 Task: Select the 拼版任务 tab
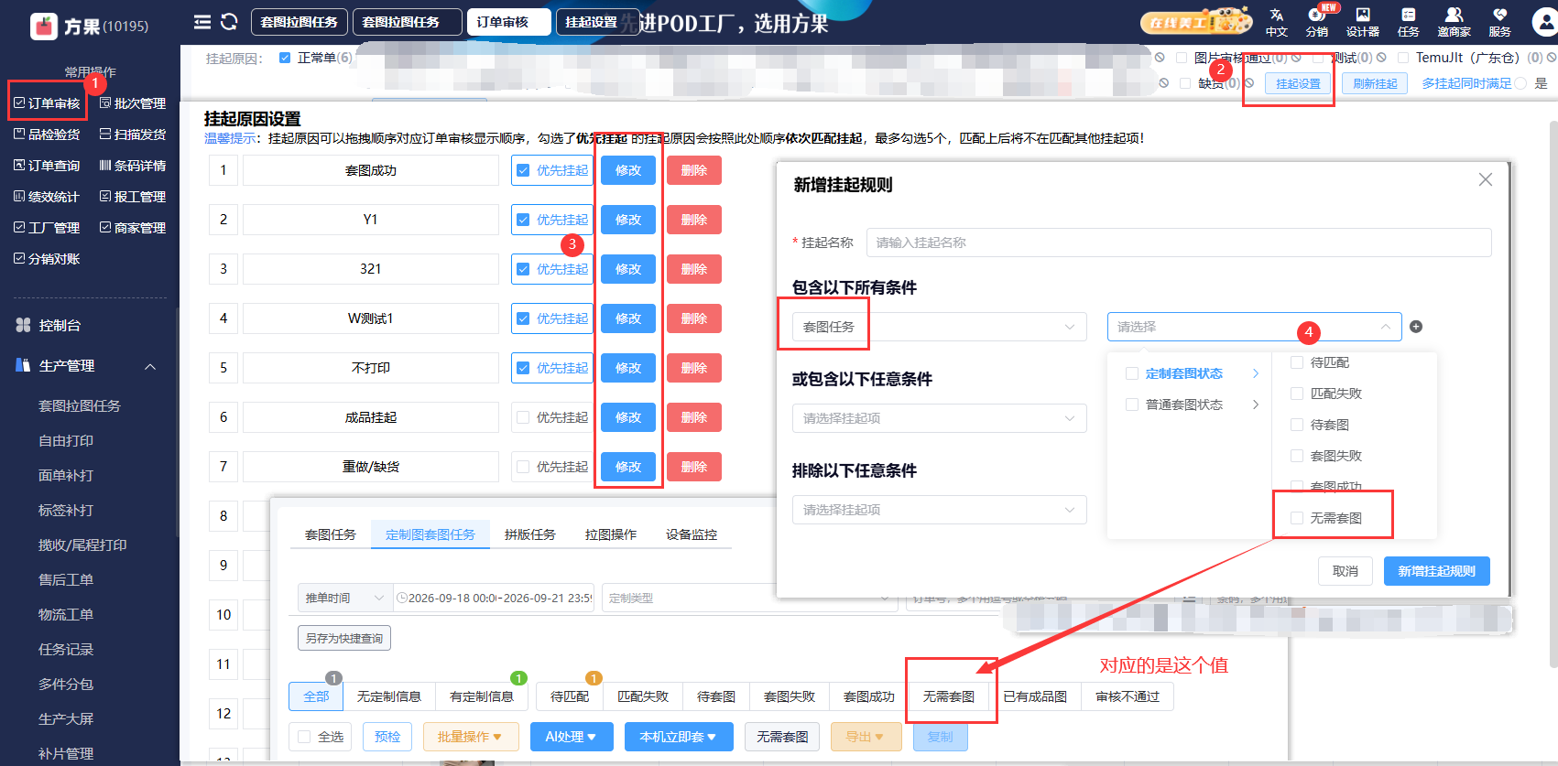tap(530, 534)
